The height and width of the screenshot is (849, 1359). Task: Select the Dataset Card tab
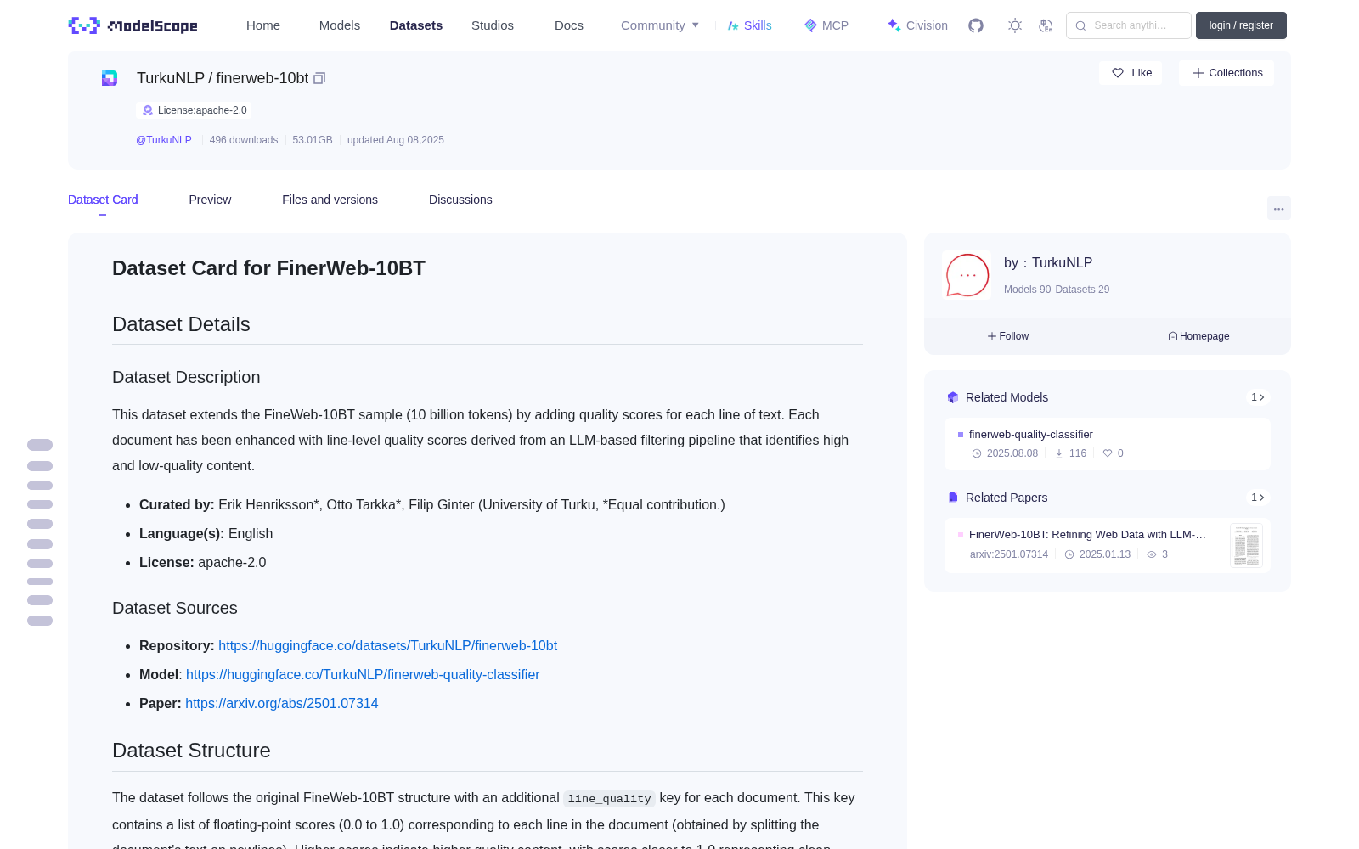103,200
